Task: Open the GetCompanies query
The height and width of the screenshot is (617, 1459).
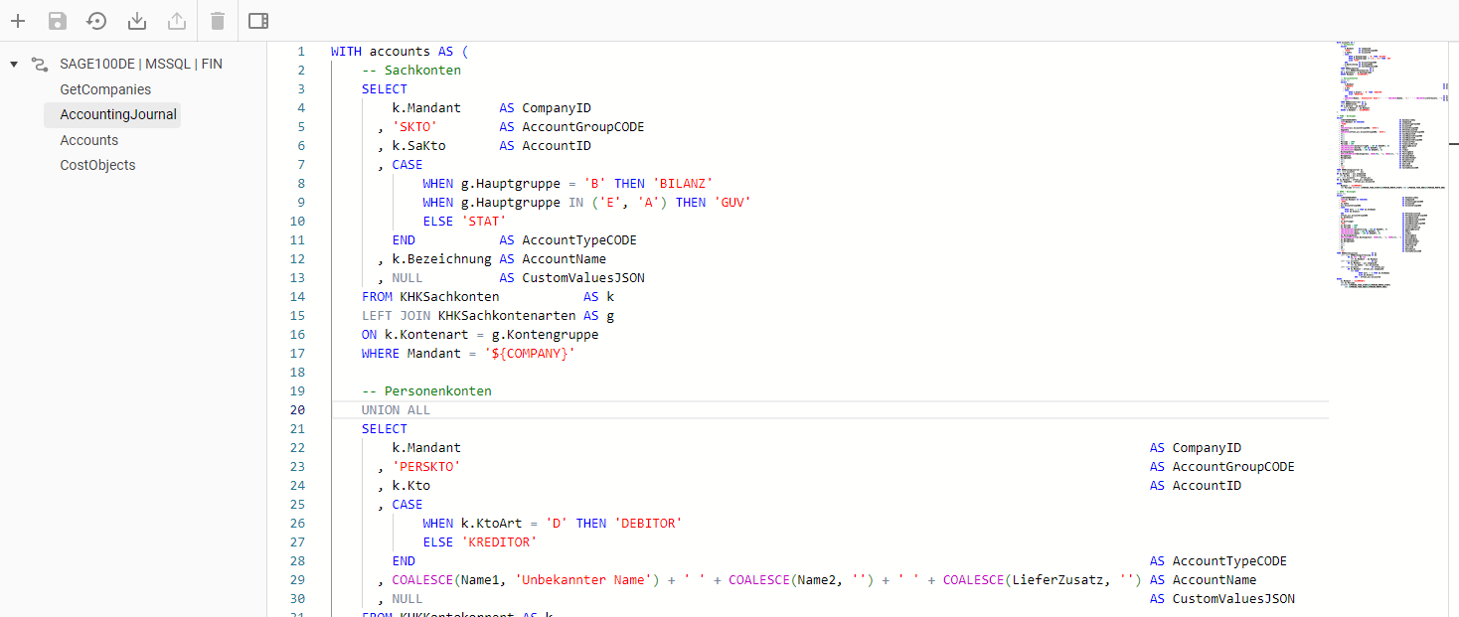Action: [105, 89]
